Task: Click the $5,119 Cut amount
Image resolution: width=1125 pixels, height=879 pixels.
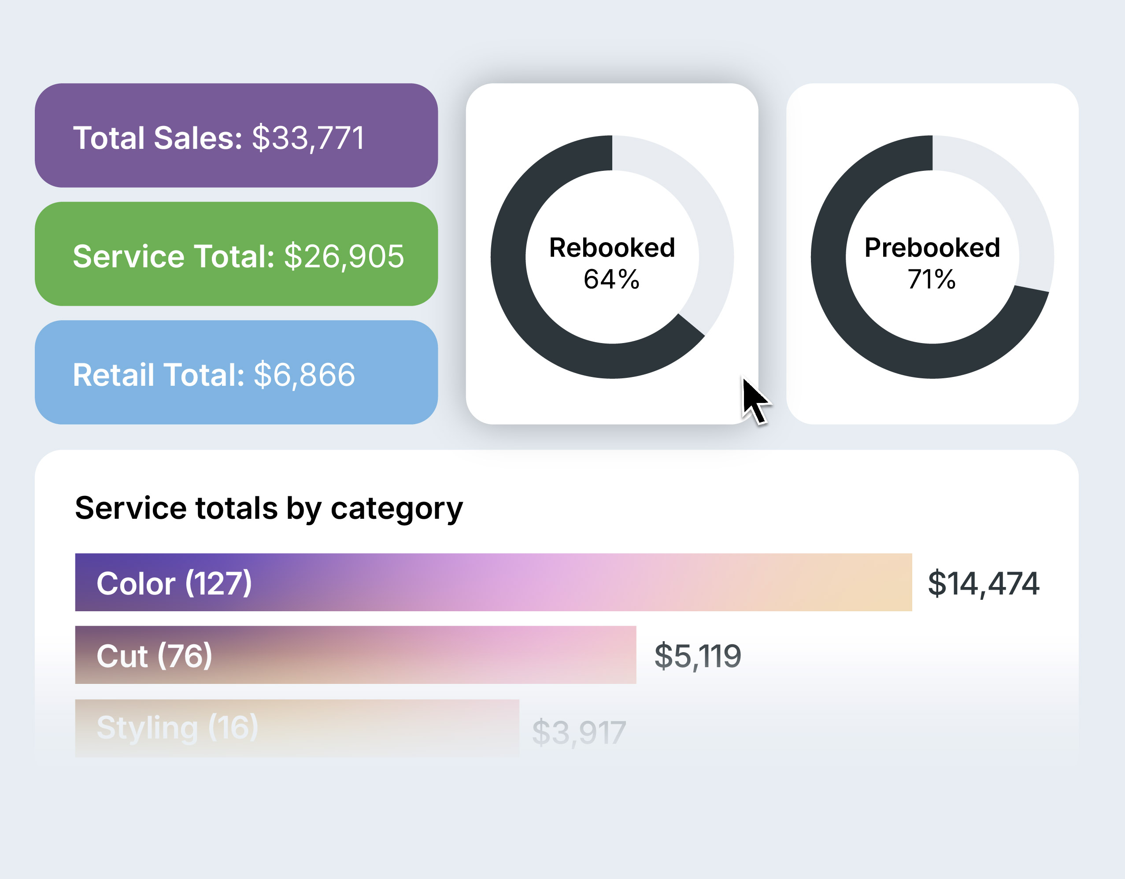Action: (x=697, y=656)
